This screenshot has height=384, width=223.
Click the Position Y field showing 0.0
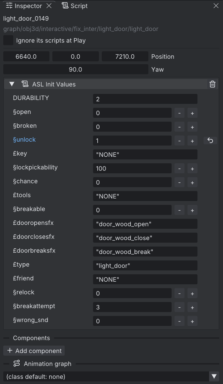coord(75,57)
